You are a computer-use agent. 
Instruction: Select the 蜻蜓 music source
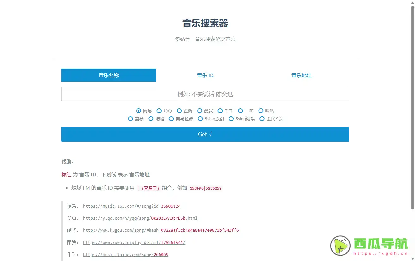coord(151,118)
